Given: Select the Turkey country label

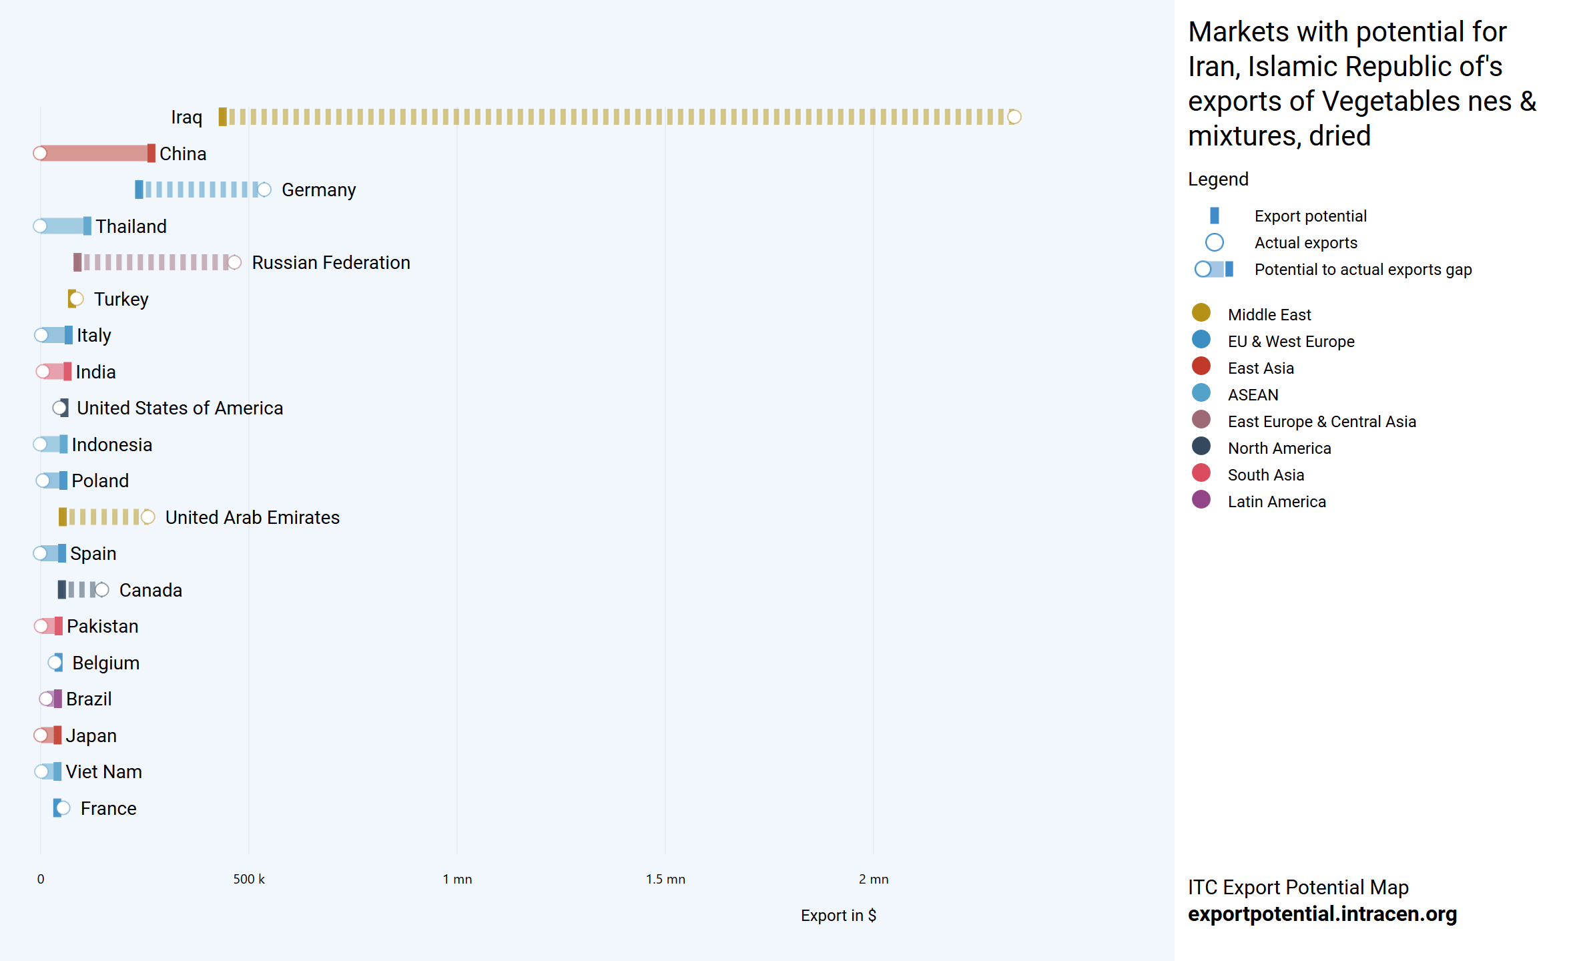Looking at the screenshot, I should point(121,299).
